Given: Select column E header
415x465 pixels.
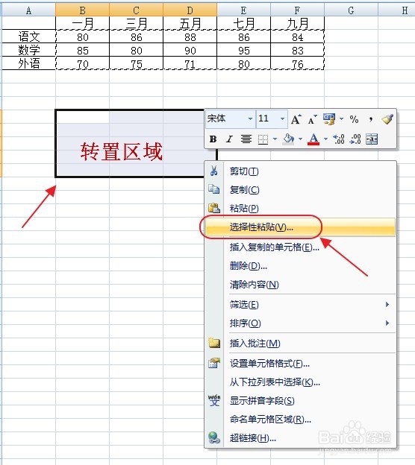Looking at the screenshot, I should pyautogui.click(x=243, y=10).
